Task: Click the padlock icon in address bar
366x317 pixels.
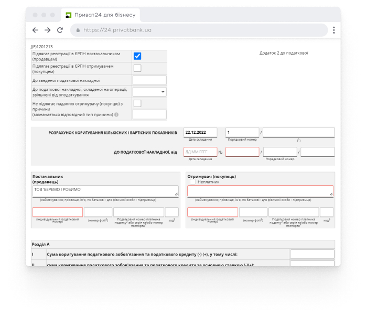Action: click(x=78, y=30)
